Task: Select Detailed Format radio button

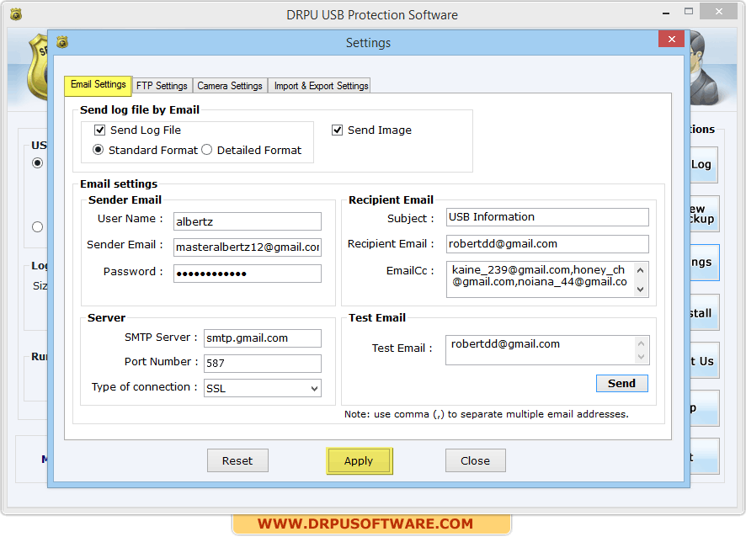Action: tap(206, 150)
